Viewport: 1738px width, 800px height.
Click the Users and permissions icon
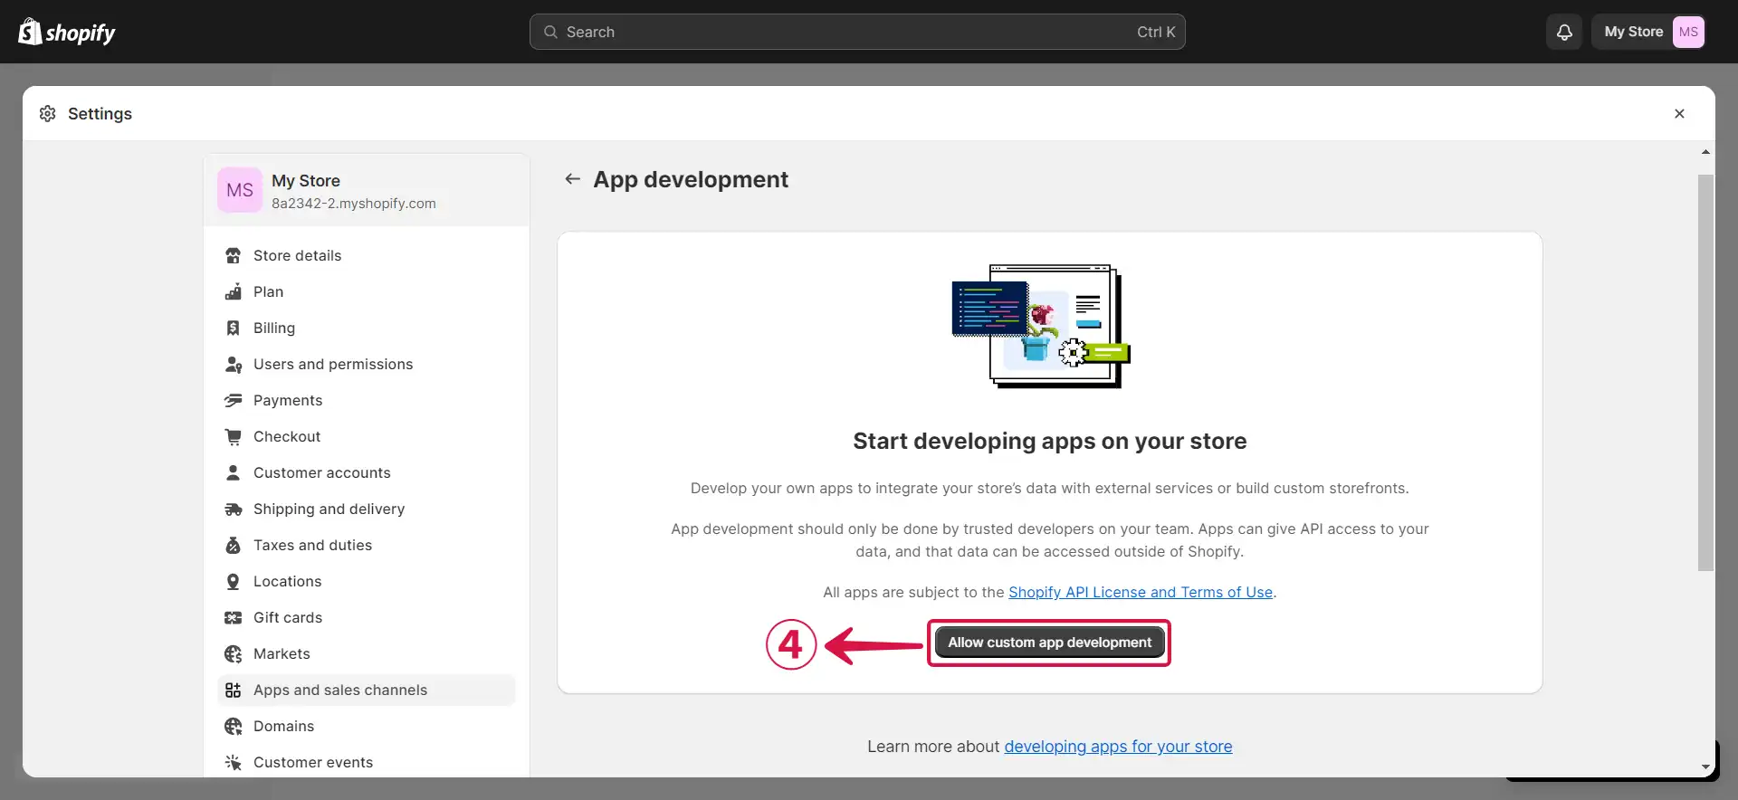233,364
